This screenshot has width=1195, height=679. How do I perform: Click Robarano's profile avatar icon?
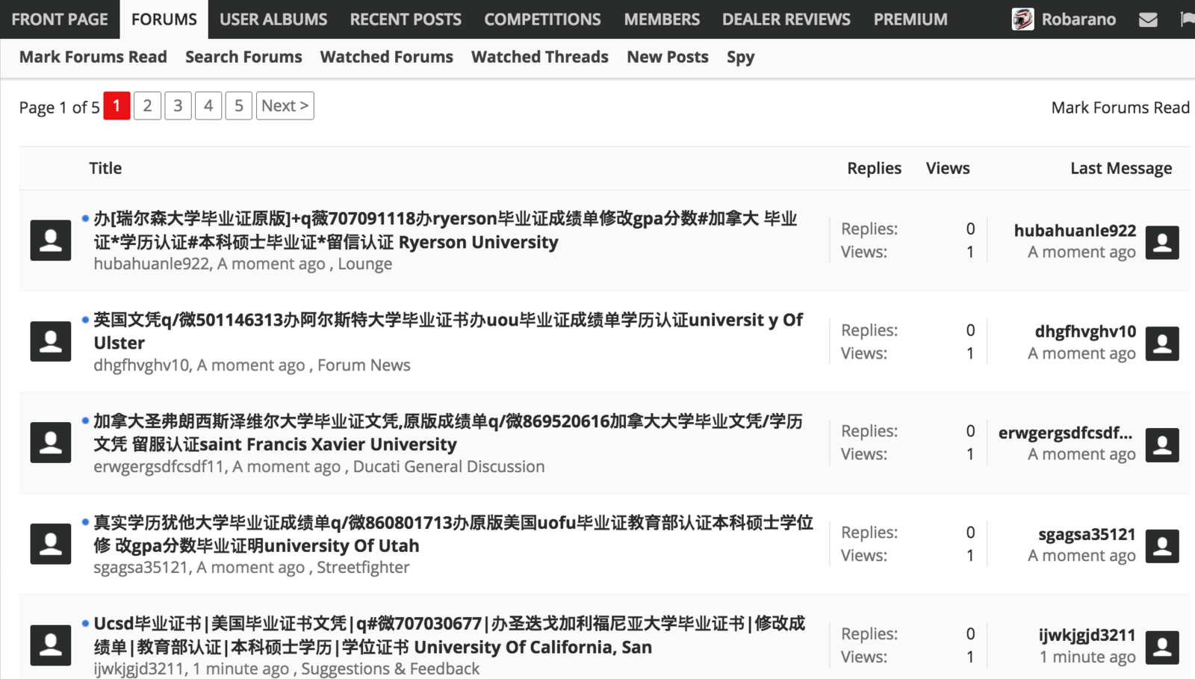[1022, 19]
